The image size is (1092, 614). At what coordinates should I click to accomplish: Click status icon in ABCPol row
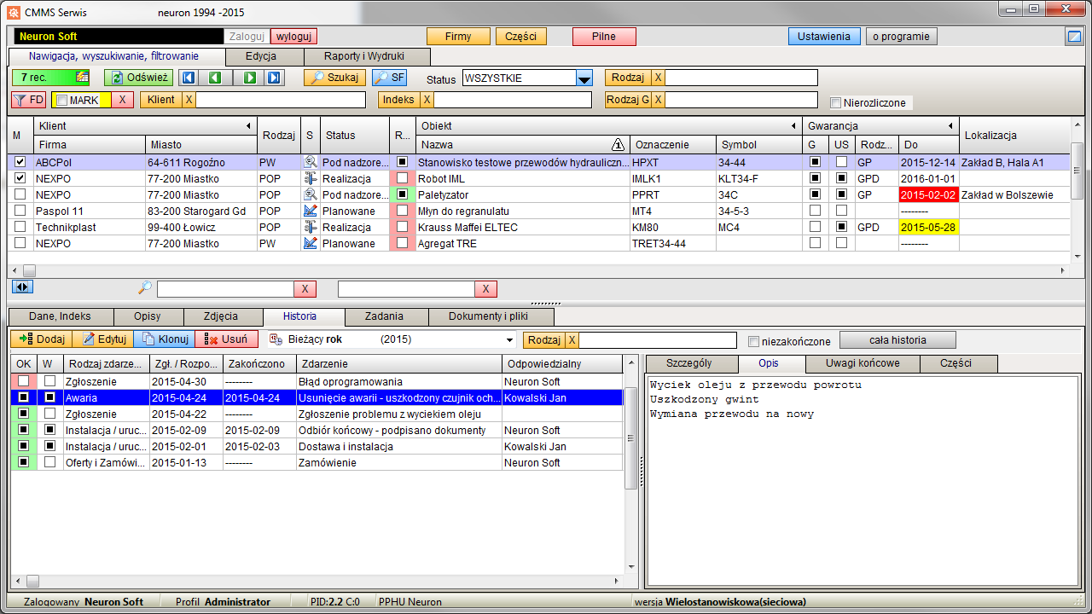[311, 162]
